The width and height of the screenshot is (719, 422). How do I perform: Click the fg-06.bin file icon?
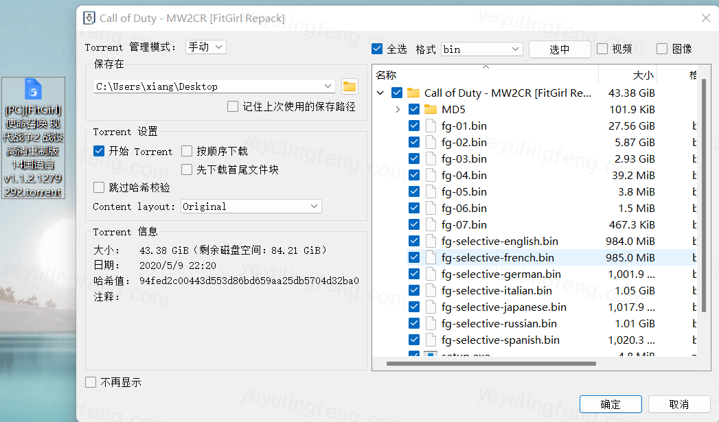tap(430, 209)
